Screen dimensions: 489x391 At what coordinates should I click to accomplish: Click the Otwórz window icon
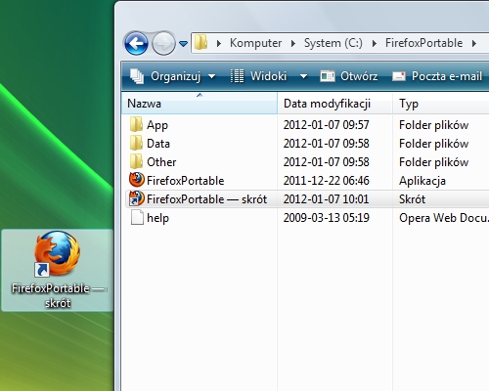[x=328, y=76]
